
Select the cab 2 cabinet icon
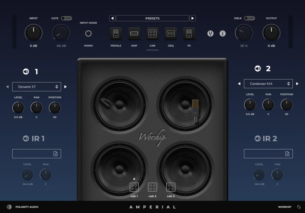pos(152,187)
